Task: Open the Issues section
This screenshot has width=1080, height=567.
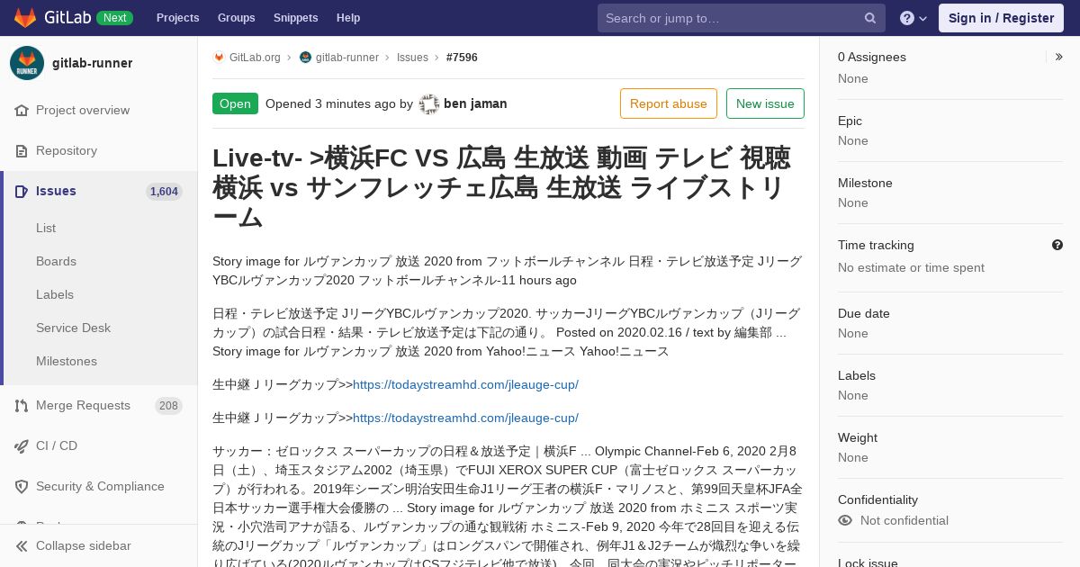Action: tap(56, 191)
